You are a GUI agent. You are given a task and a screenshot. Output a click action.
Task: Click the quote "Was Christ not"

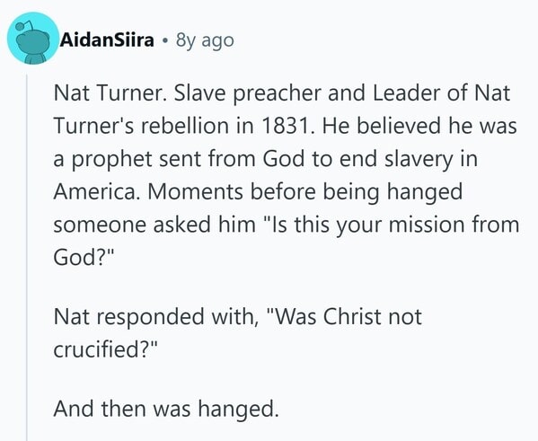point(344,316)
